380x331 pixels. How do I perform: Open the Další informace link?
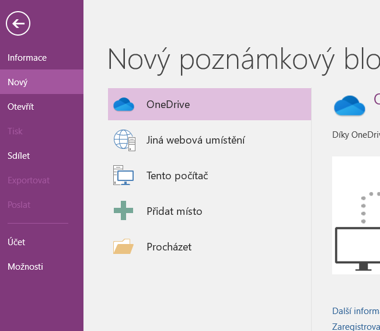pyautogui.click(x=356, y=311)
